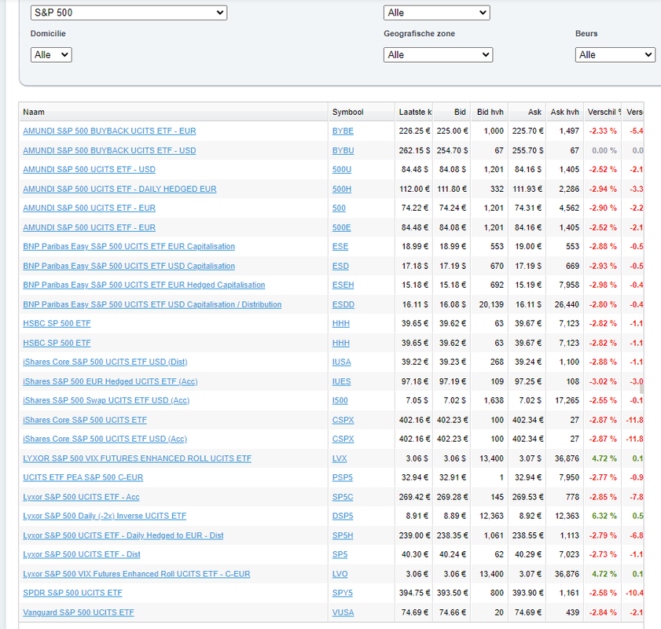Open the BYBU symbol link
This screenshot has width=661, height=629.
(x=343, y=150)
